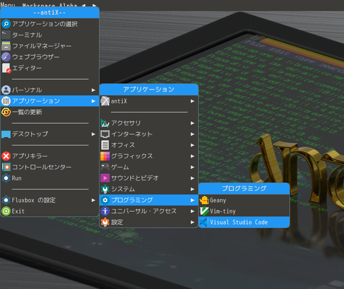Start Vim-tiny entry text
Screen dimensions: 344x289
(x=222, y=211)
